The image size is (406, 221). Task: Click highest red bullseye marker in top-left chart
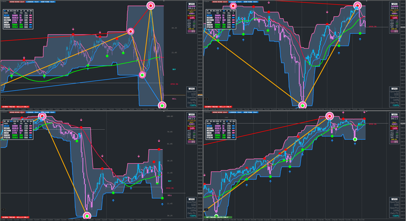tap(151, 6)
